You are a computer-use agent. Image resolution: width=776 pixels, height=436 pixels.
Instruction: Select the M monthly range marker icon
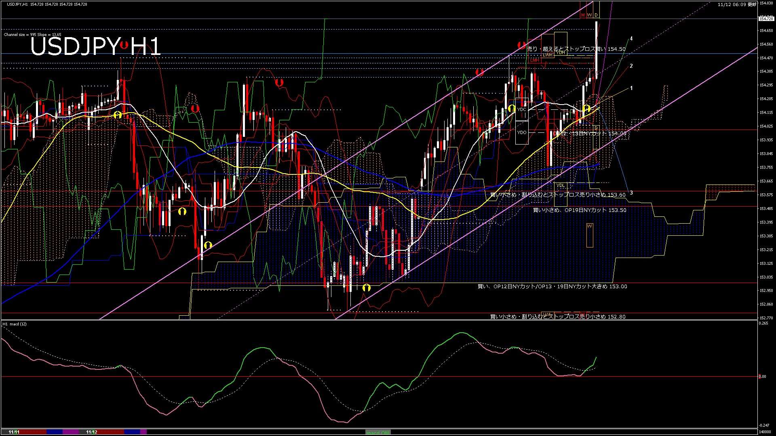pyautogui.click(x=582, y=15)
